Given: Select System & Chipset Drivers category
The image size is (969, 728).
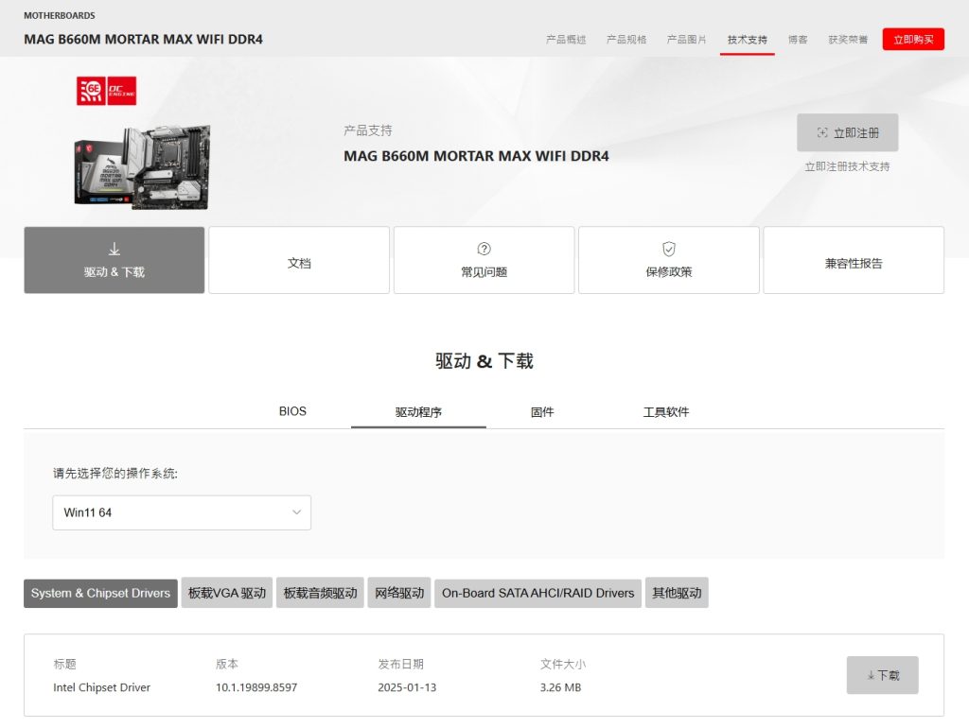Looking at the screenshot, I should tap(100, 593).
